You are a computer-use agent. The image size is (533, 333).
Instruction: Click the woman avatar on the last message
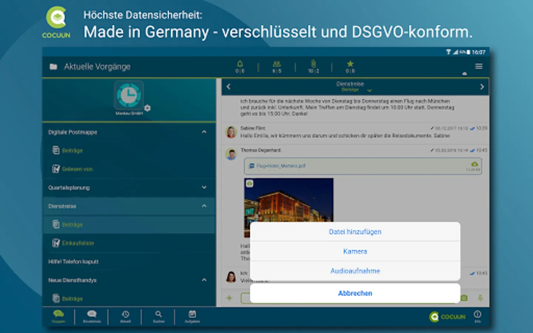coord(231,276)
